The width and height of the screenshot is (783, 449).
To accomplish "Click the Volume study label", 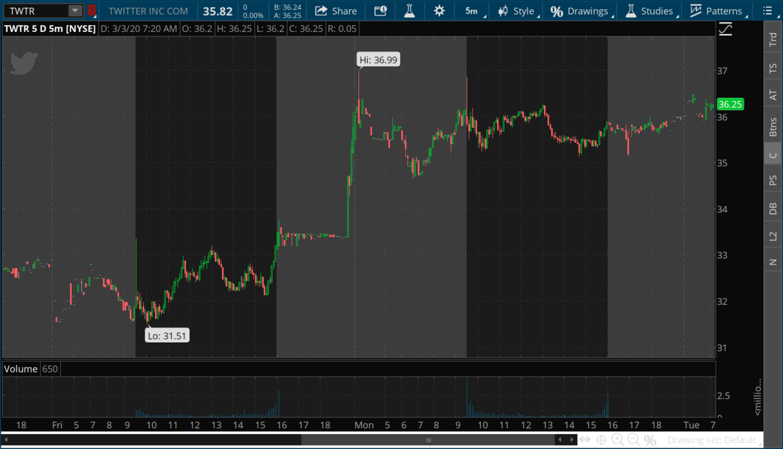I will point(21,369).
